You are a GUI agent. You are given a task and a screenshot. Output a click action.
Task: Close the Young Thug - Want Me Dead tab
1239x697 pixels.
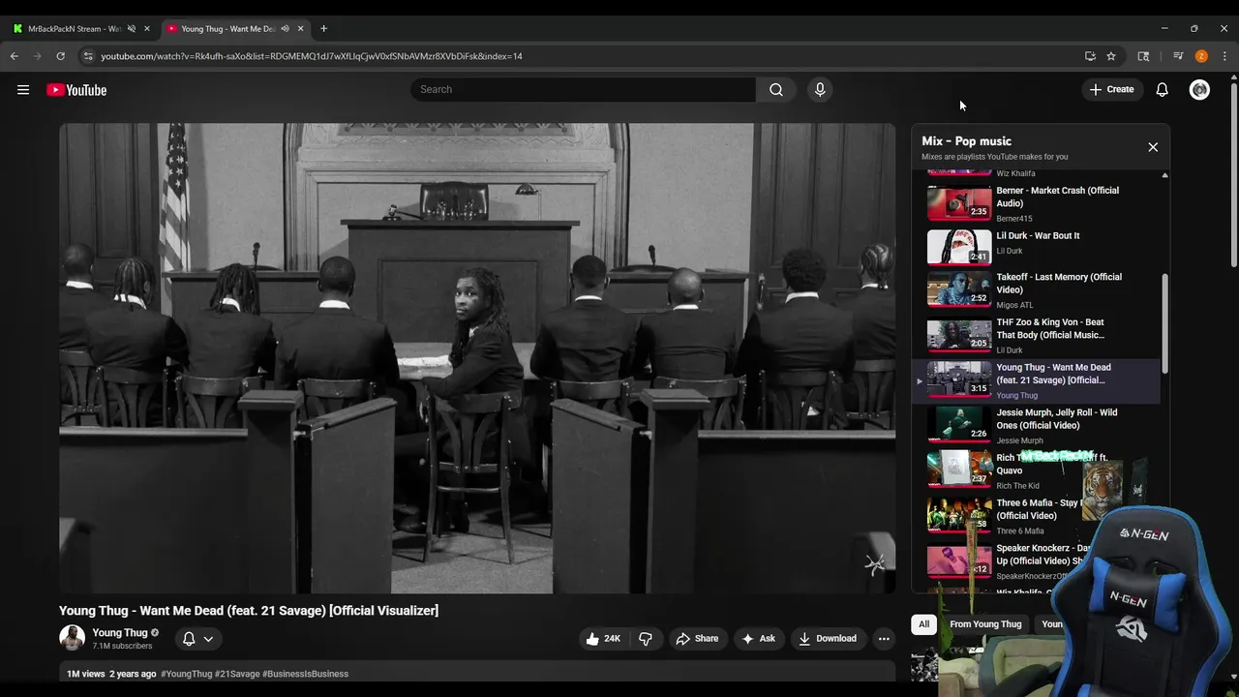(x=300, y=29)
